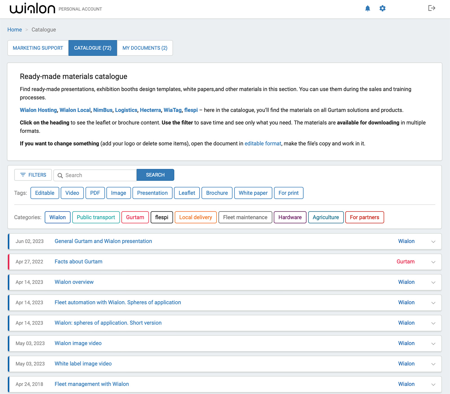Switch to the MY DOCUMENTS tab
This screenshot has height=394, width=450.
coord(145,48)
